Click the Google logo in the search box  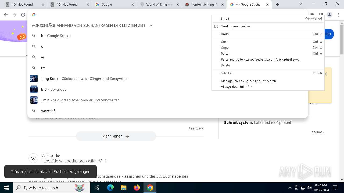click(x=34, y=15)
